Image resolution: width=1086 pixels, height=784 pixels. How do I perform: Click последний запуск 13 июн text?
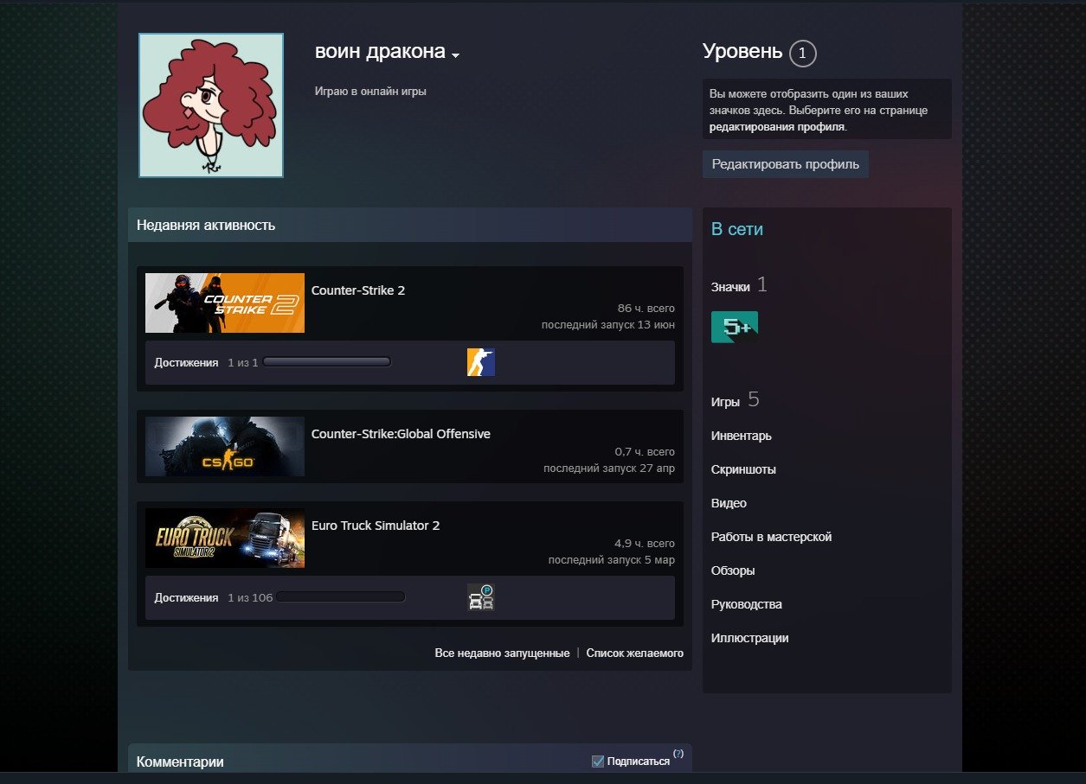click(608, 325)
